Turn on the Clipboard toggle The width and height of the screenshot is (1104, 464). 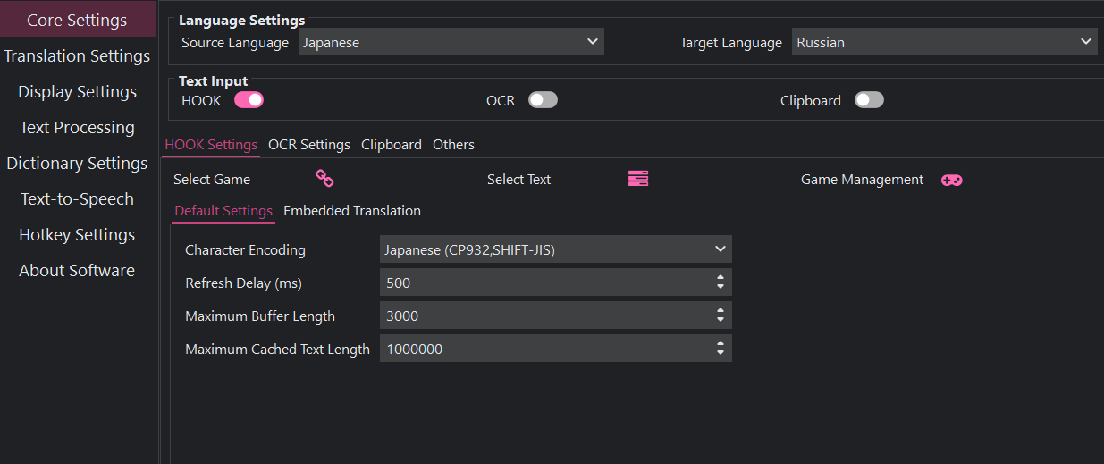pos(869,100)
